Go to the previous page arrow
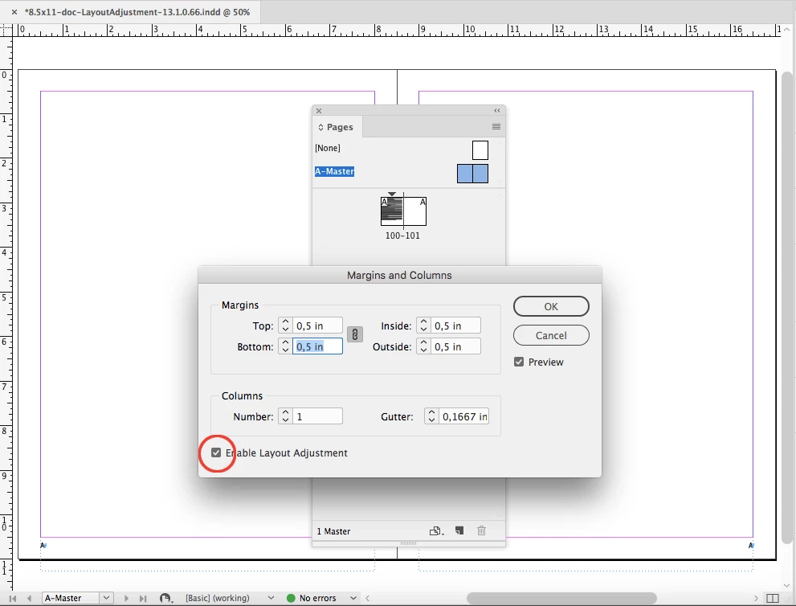The width and height of the screenshot is (796, 606). point(30,599)
